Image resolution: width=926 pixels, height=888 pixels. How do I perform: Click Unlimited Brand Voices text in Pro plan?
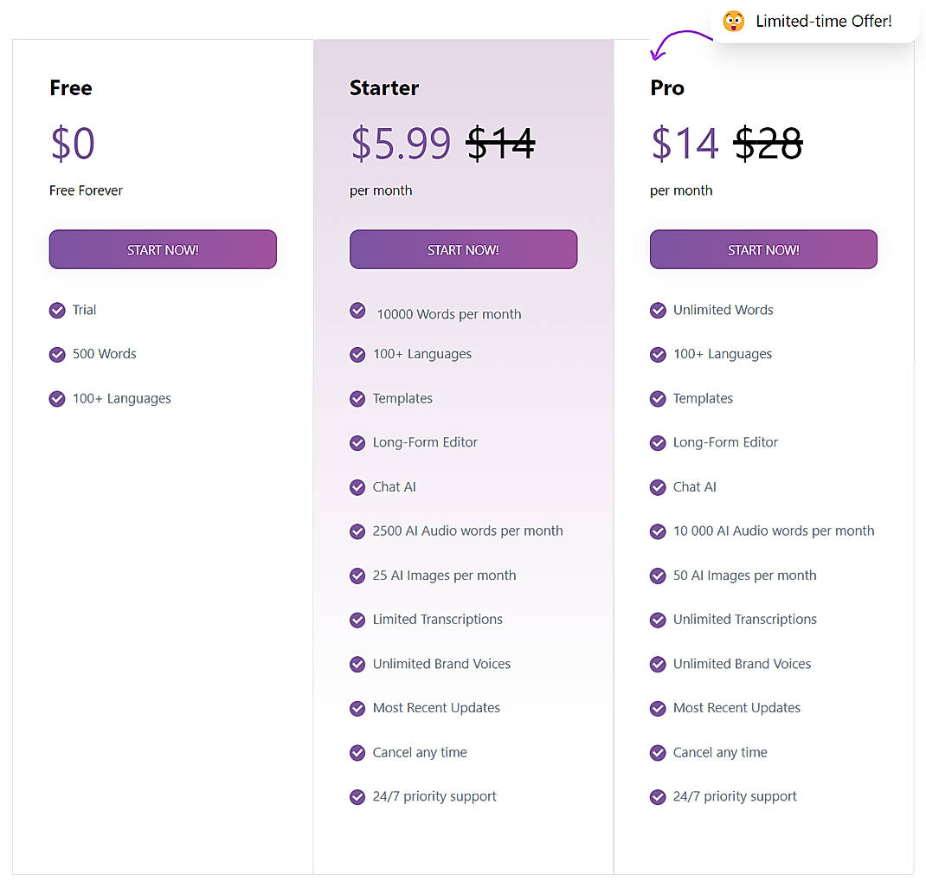[x=743, y=664]
